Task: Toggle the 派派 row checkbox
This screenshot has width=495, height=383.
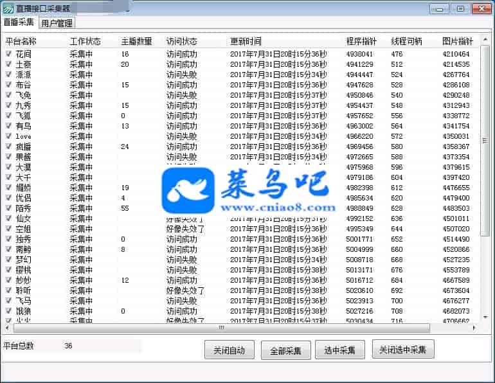Action: point(8,75)
